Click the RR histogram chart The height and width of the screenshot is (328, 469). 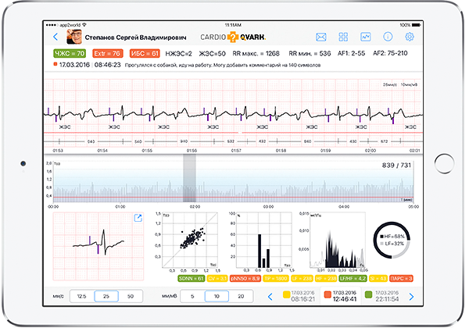pyautogui.click(x=264, y=241)
